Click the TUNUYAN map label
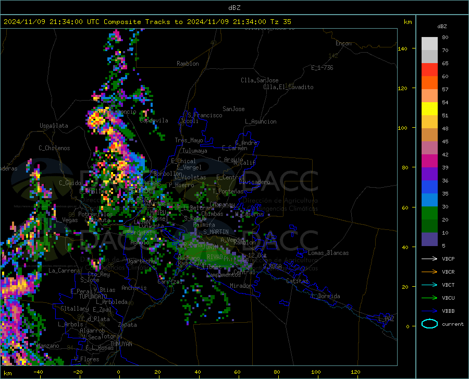Screen dimensions: 469x379 (x=121, y=344)
